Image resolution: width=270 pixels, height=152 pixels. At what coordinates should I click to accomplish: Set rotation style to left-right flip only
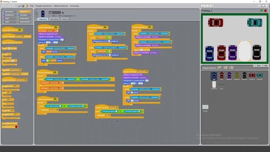[37, 14]
